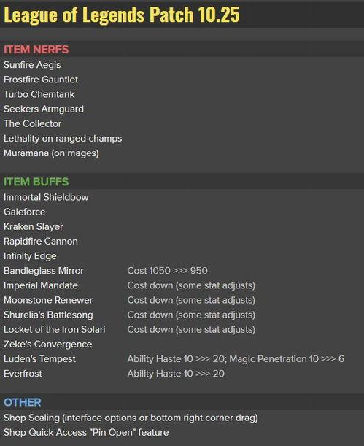Click the Infinity Edge entry
Screen dimensions: 364x446
click(x=30, y=256)
